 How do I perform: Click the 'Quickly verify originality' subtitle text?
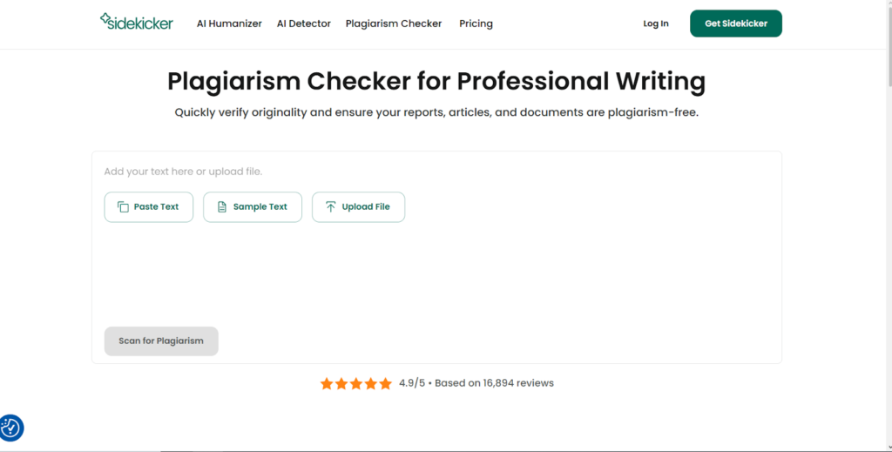[436, 112]
